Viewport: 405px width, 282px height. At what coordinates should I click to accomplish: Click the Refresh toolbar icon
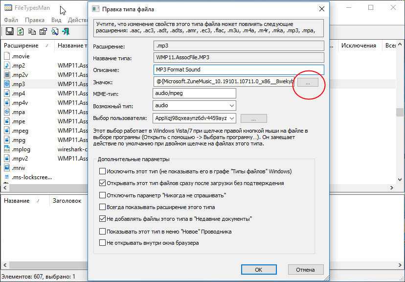20,32
